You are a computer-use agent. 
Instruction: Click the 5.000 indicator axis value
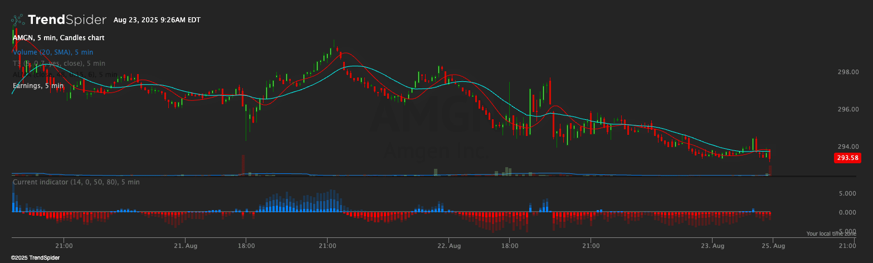tap(847, 194)
